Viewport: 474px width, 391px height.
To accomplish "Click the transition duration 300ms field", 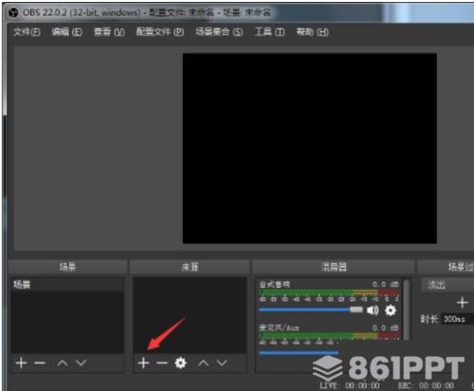I will 457,319.
